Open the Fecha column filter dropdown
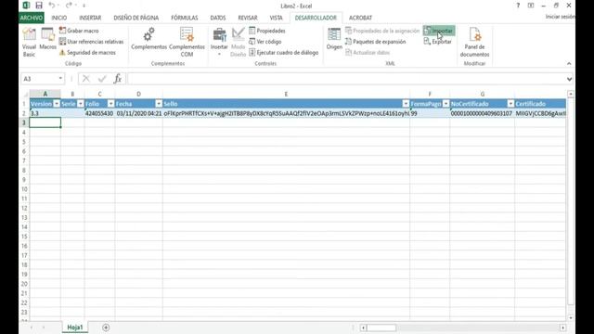The image size is (594, 334). click(159, 104)
